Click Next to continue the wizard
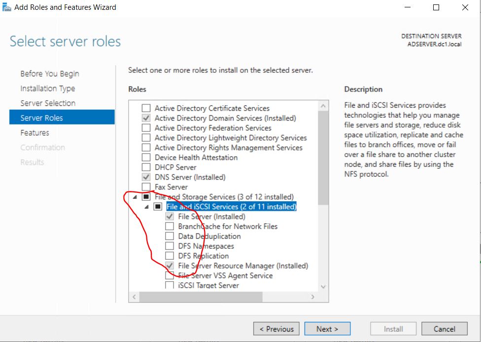This screenshot has height=342, width=481. pyautogui.click(x=327, y=329)
